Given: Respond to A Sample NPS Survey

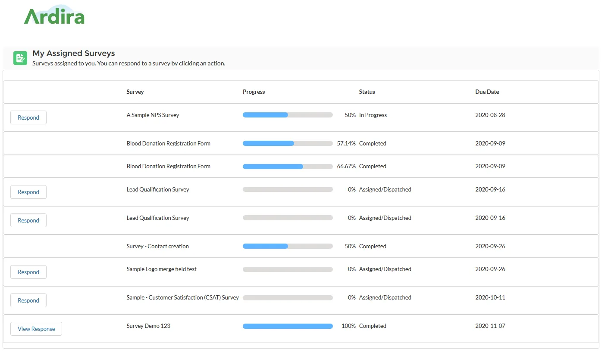Looking at the screenshot, I should [28, 117].
